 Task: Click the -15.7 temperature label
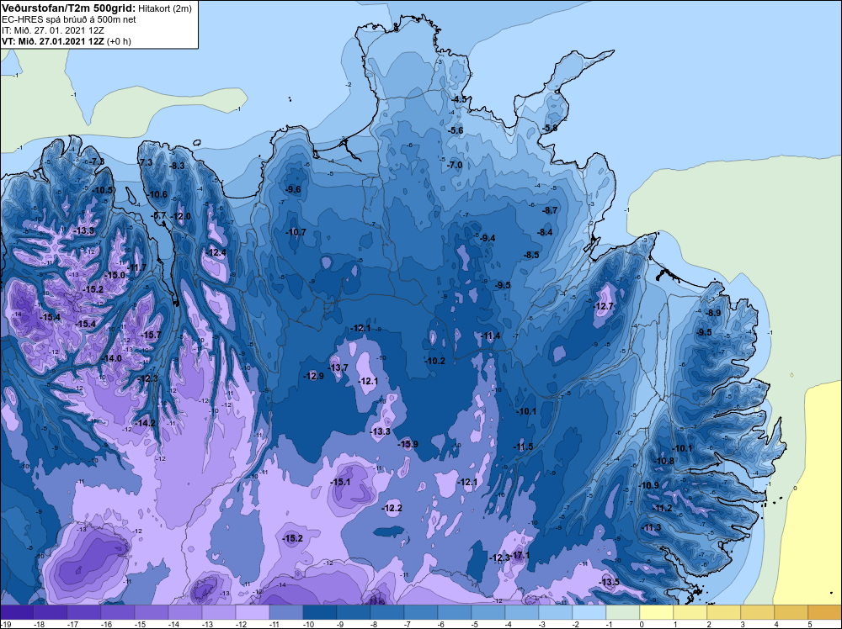pos(151,335)
